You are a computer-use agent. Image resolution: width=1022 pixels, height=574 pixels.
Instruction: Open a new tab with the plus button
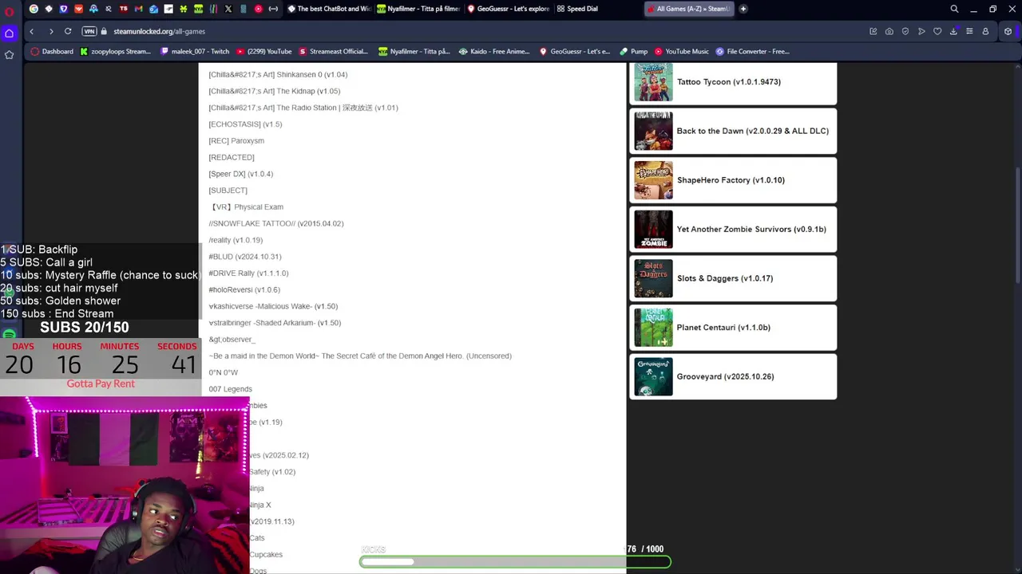pyautogui.click(x=743, y=9)
